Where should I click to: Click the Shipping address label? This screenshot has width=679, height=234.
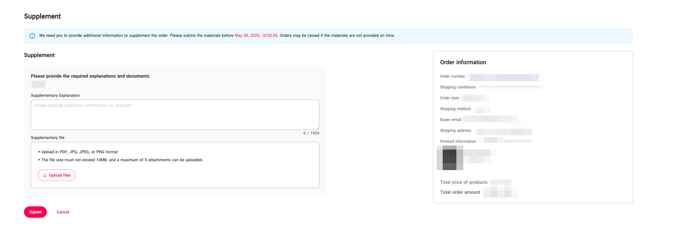(x=455, y=130)
